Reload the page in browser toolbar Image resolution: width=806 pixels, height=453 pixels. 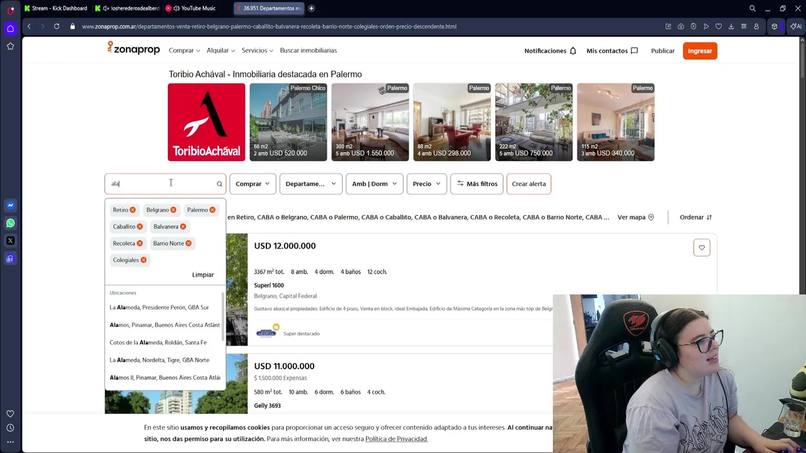click(x=57, y=26)
